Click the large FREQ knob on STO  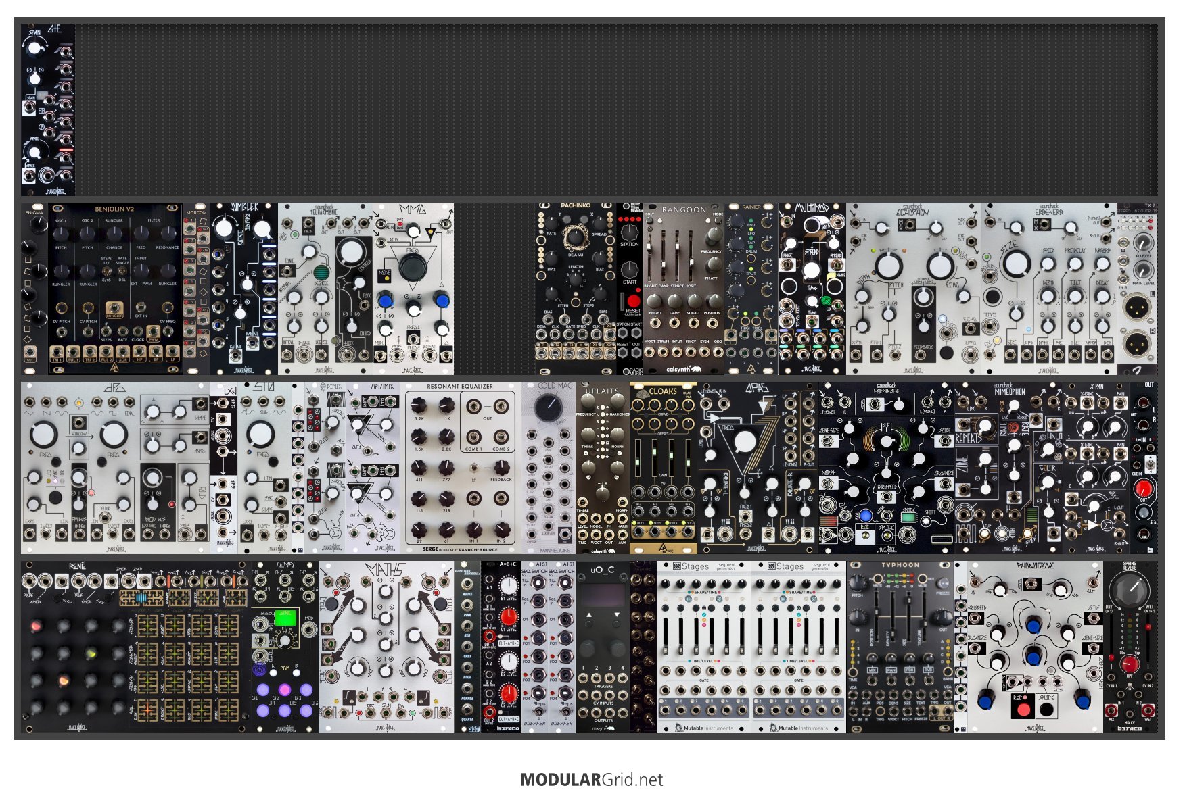(x=260, y=434)
